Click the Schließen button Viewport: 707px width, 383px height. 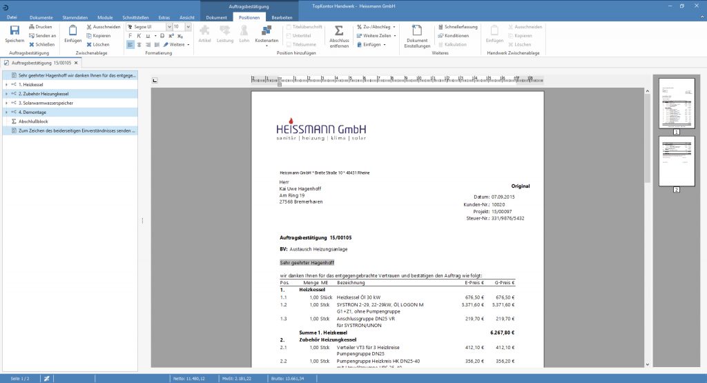click(x=42, y=45)
